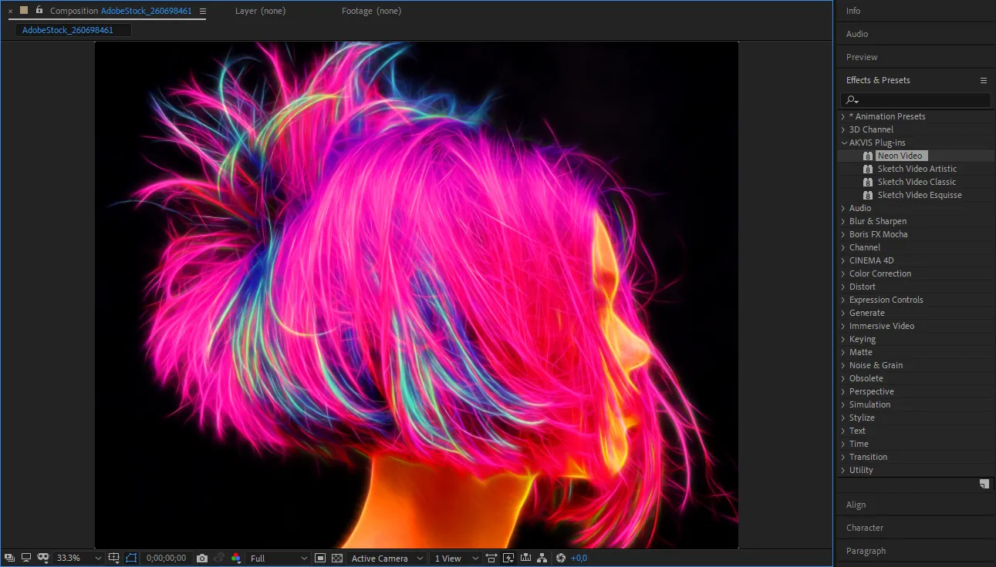Click the Reset Exposure aperture icon
The height and width of the screenshot is (567, 996).
pyautogui.click(x=561, y=558)
